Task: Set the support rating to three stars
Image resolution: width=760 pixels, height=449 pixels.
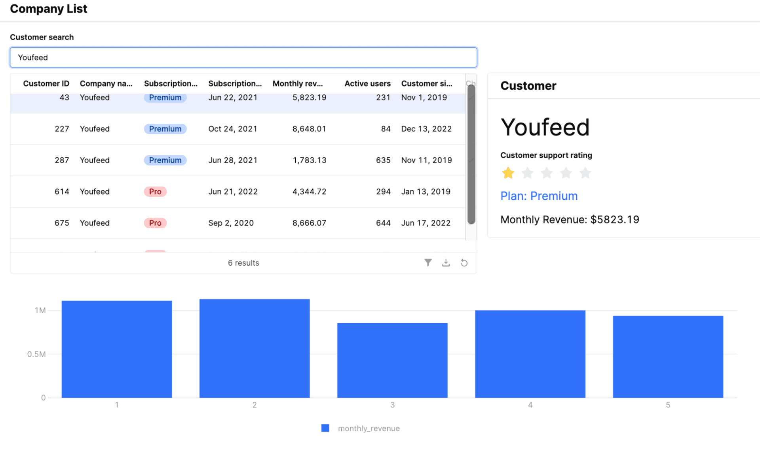Action: (547, 173)
